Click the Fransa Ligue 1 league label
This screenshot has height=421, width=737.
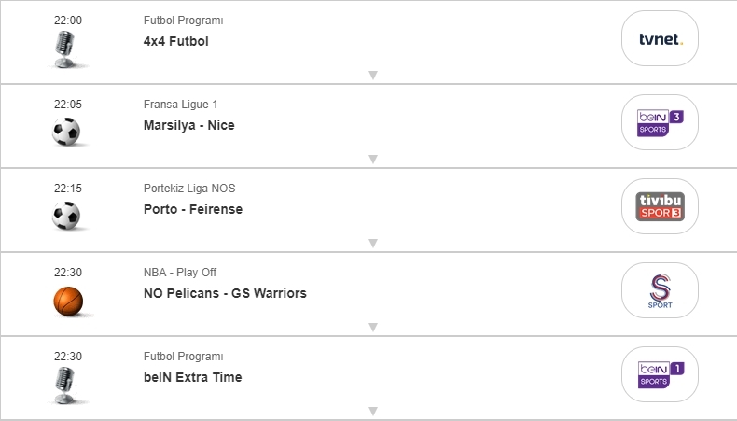[181, 105]
